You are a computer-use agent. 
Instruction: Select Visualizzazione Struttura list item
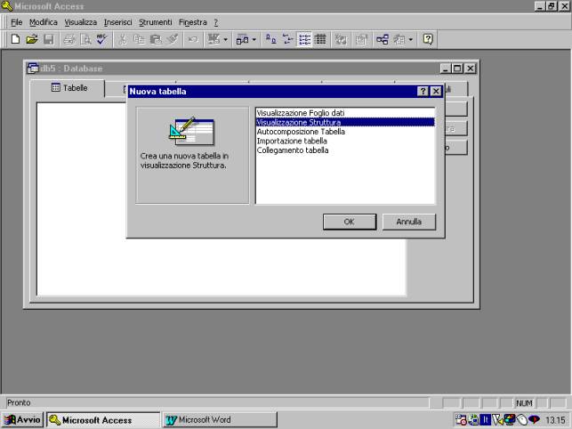click(x=345, y=122)
